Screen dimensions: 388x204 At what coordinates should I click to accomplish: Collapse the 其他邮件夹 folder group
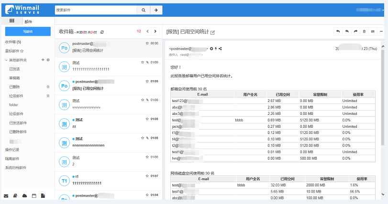point(6,60)
